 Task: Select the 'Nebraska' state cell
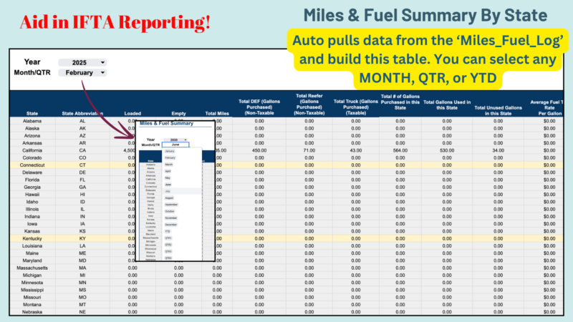tap(32, 312)
